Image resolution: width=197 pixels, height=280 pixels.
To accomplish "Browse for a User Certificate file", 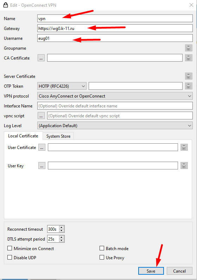I will [42, 147].
